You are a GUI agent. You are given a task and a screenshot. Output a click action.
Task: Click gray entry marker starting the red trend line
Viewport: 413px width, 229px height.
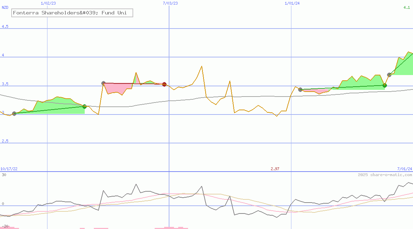103,83
